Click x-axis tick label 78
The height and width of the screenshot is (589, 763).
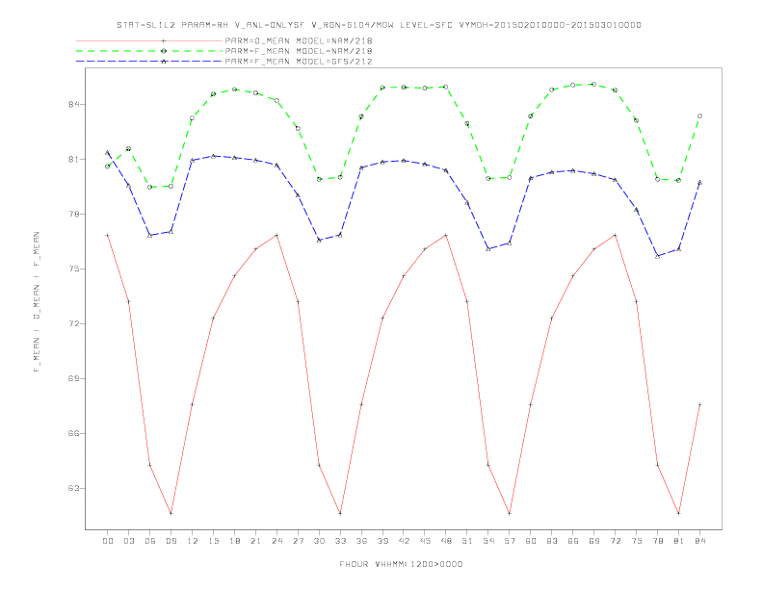pos(658,541)
